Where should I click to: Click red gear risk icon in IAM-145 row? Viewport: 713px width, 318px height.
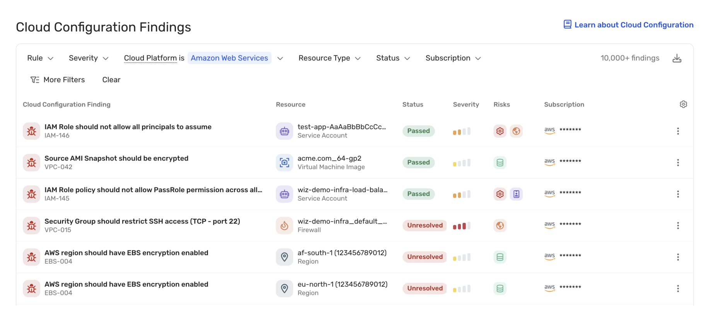coord(500,194)
